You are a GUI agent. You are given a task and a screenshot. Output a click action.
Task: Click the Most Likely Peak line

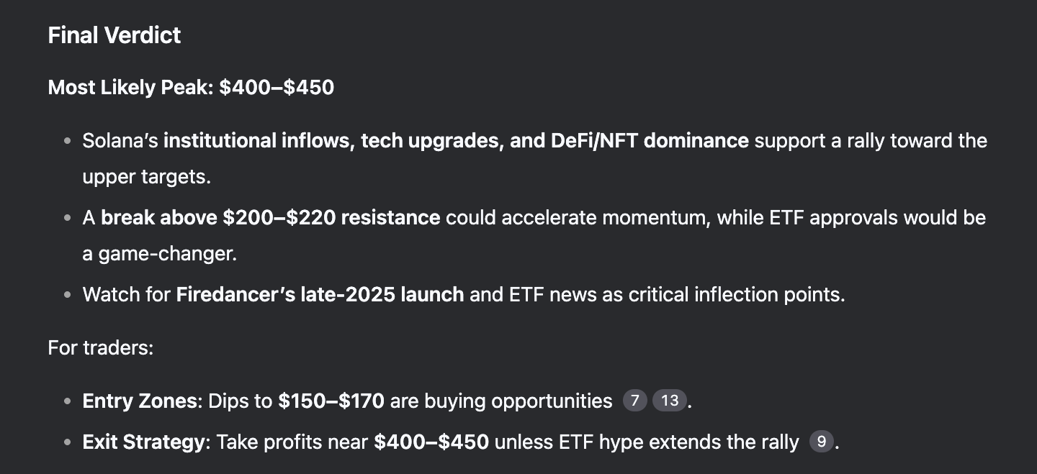coord(191,88)
